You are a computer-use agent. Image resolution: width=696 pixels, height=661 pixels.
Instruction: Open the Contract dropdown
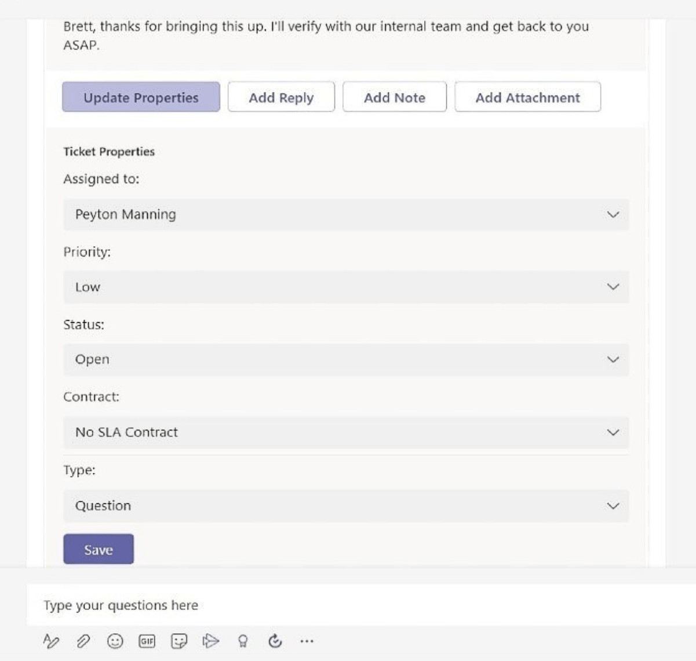[x=346, y=432]
